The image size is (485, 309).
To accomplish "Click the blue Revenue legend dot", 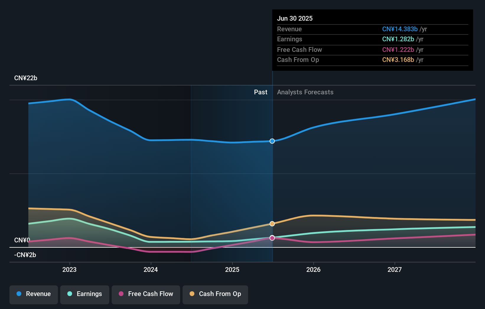I will click(19, 294).
